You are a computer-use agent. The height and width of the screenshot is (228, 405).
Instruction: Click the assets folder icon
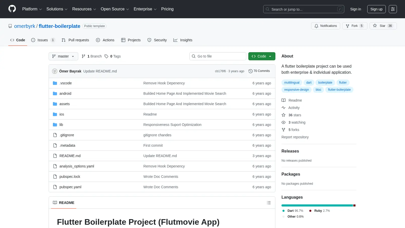coord(55,104)
